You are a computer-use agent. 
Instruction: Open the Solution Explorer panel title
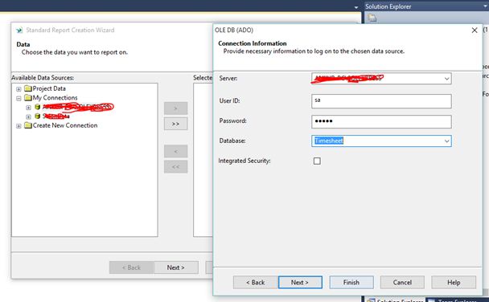(x=388, y=6)
